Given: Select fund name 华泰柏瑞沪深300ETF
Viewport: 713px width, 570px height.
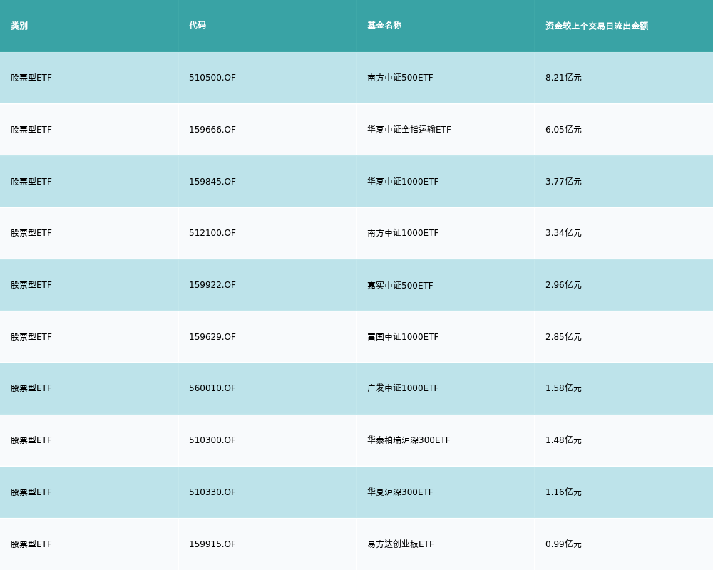Looking at the screenshot, I should (409, 440).
